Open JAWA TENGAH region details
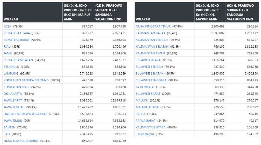 click(14, 107)
